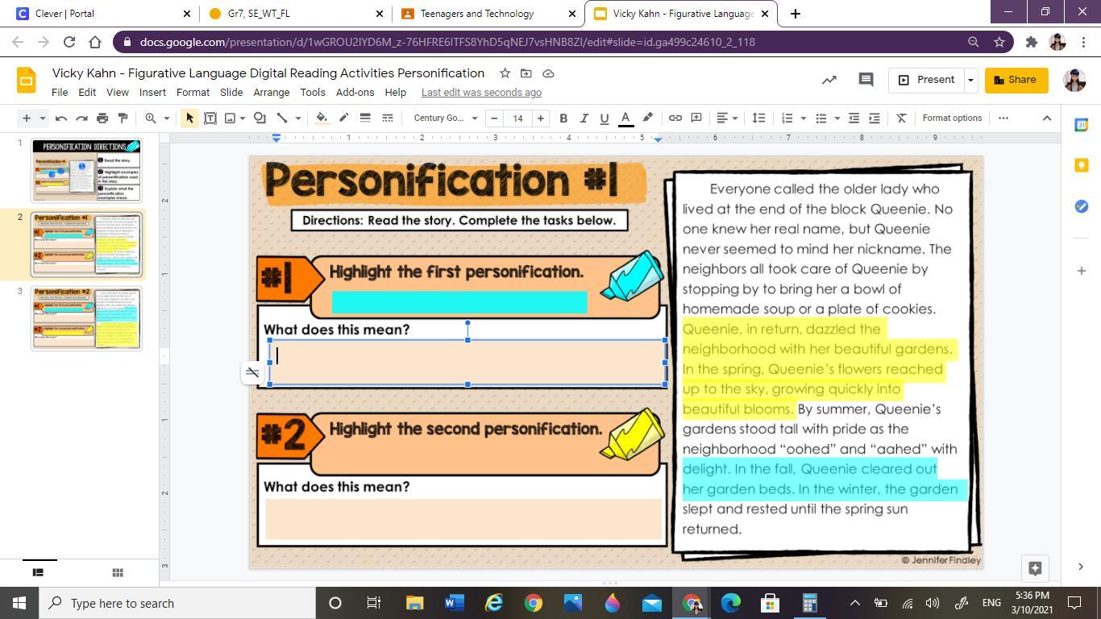1101x619 pixels.
Task: Click the Undo arrow icon
Action: (x=61, y=118)
